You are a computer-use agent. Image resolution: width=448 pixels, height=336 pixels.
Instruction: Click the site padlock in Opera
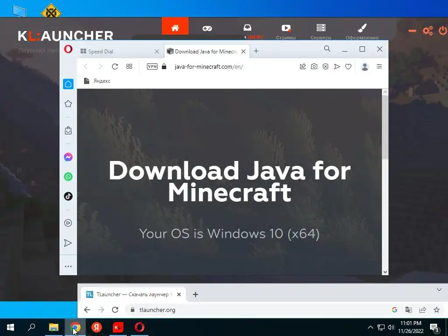click(164, 66)
